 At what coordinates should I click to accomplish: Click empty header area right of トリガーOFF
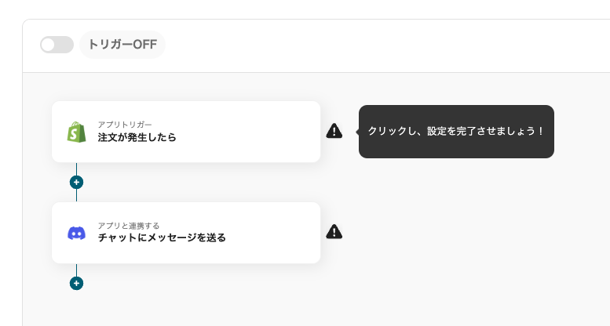377,45
